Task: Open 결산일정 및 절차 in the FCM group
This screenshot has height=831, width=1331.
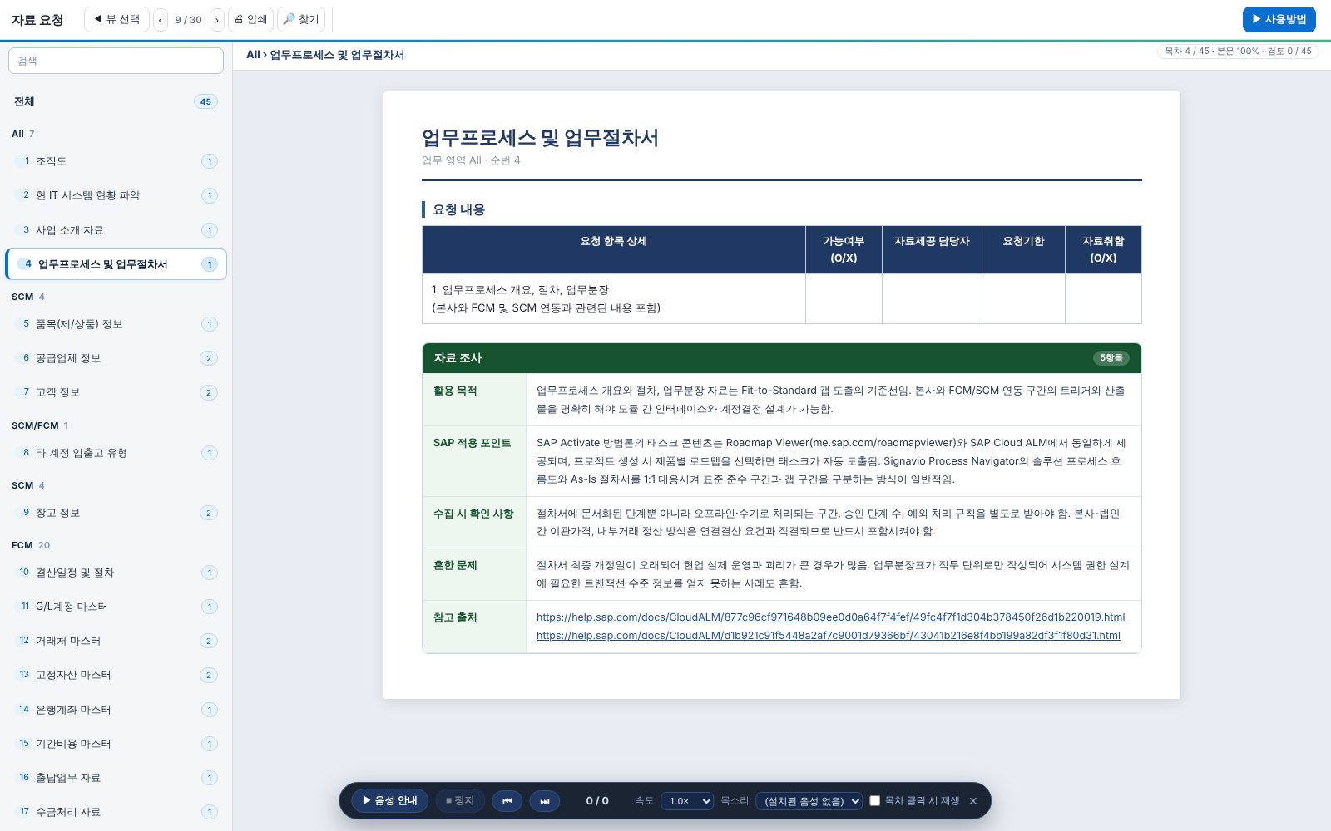Action: click(116, 573)
